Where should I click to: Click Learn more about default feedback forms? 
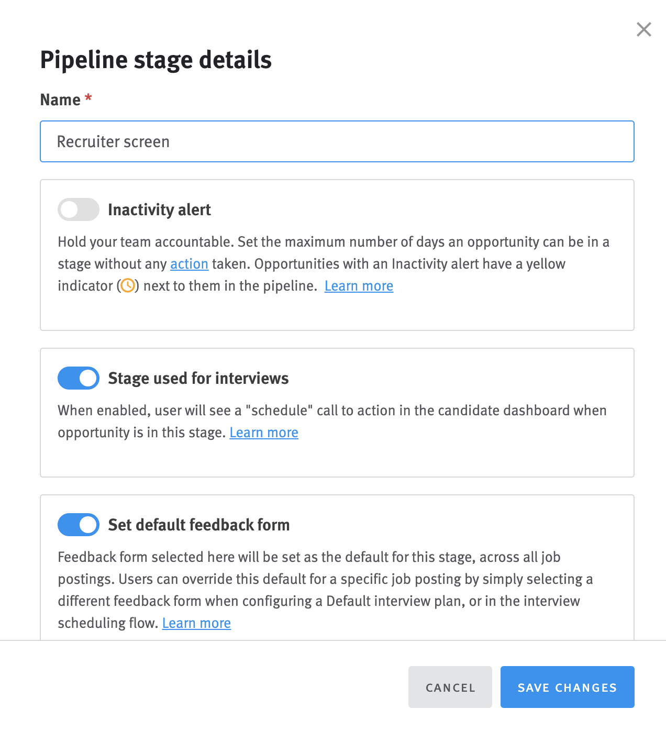tap(196, 623)
